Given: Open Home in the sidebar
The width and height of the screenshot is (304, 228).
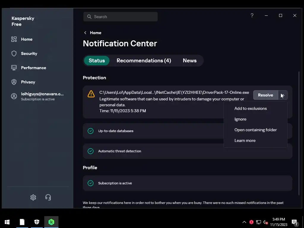Looking at the screenshot, I should (x=22, y=39).
